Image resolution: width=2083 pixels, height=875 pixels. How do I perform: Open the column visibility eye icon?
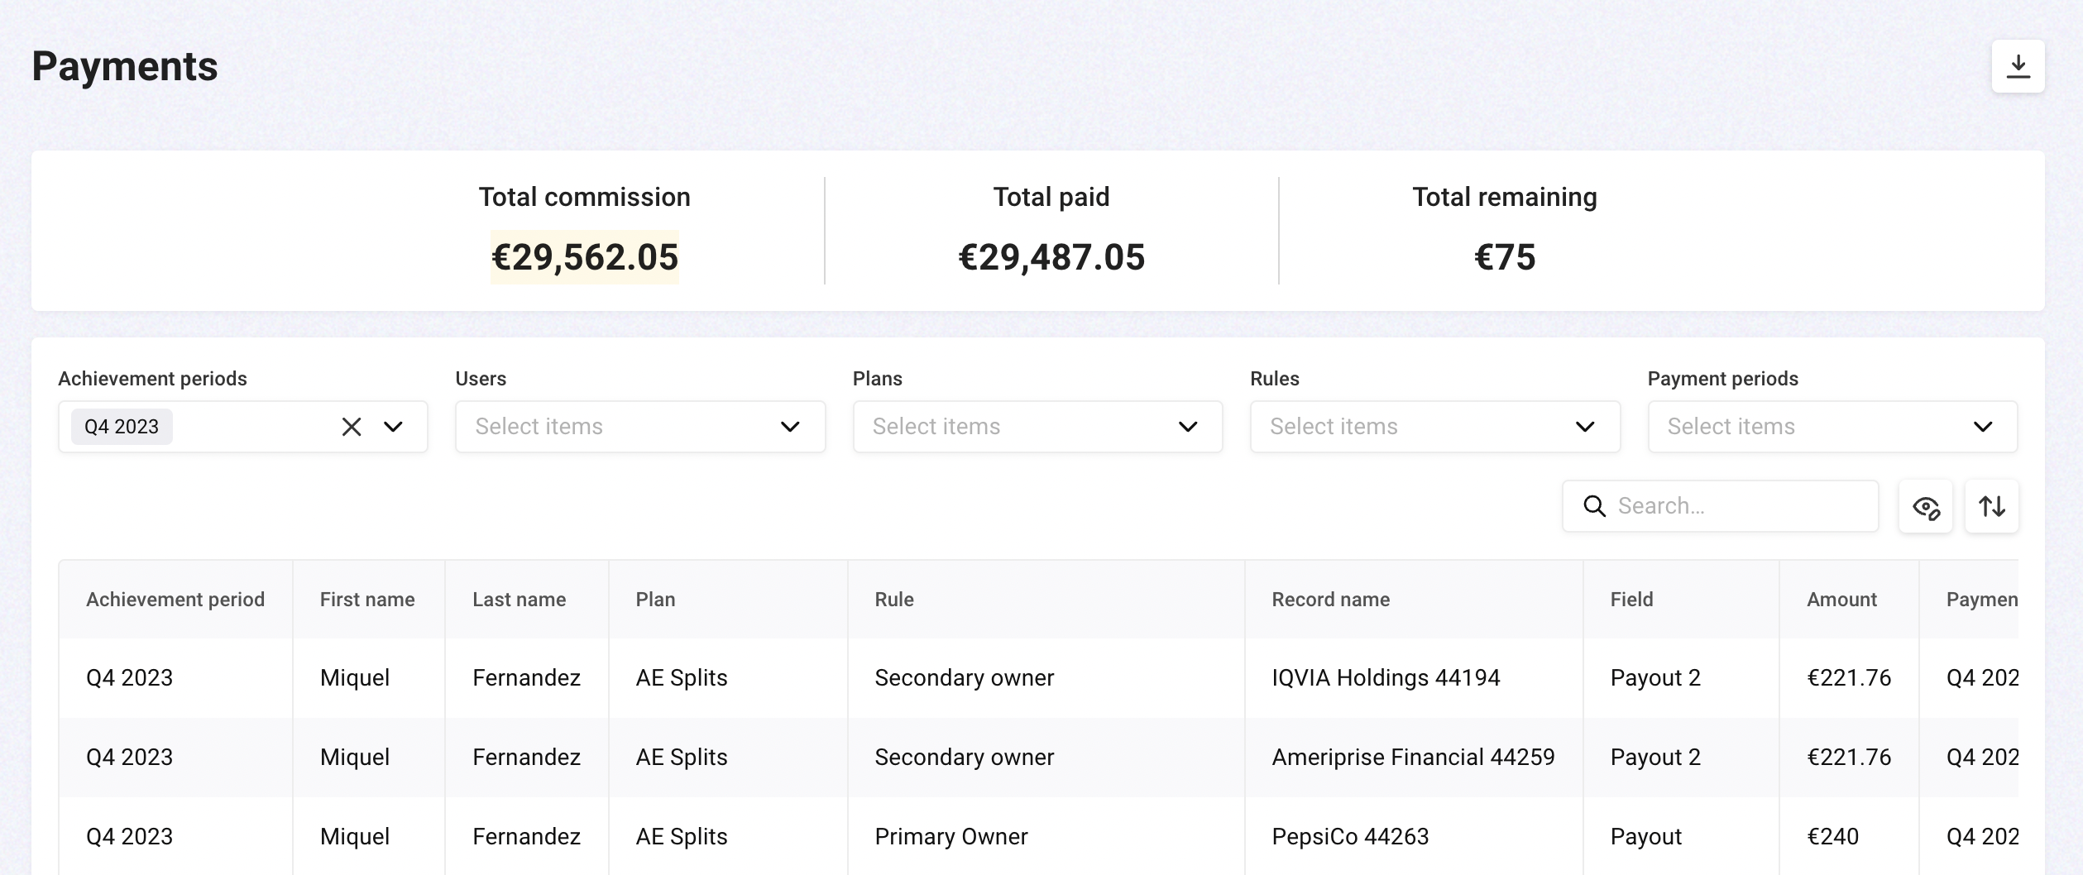(1926, 506)
